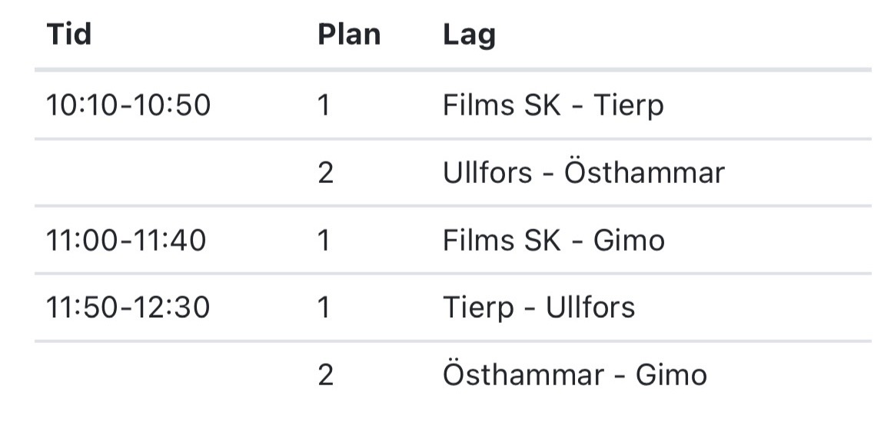The height and width of the screenshot is (439, 894).
Task: Click the empty time cell beside Östhammar - Gimo
Action: [x=170, y=374]
